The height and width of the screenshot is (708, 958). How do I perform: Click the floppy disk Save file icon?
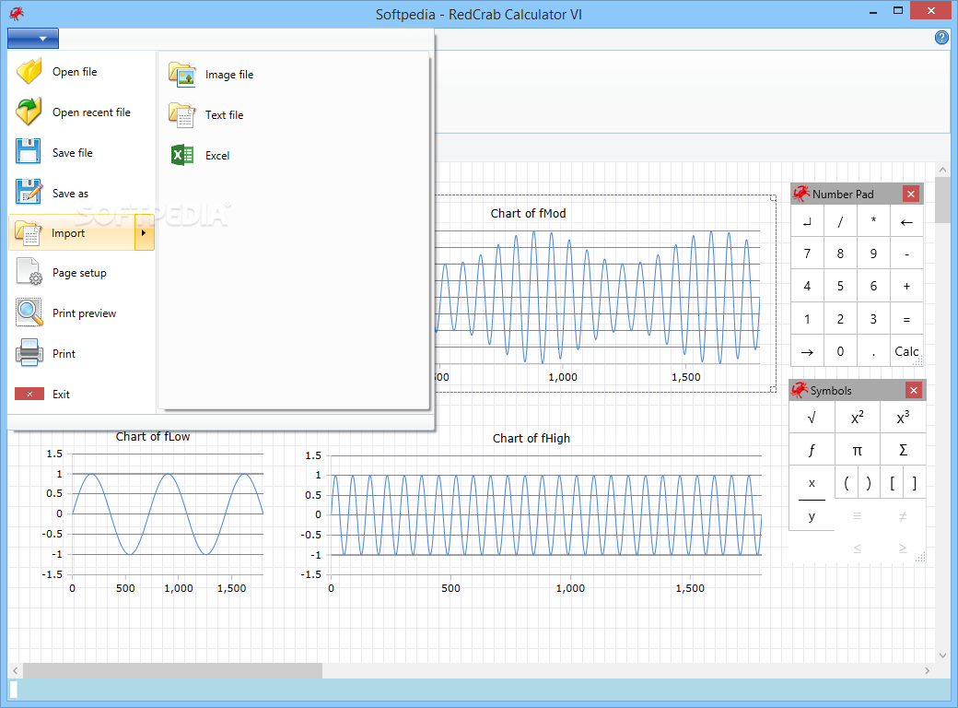pos(29,152)
